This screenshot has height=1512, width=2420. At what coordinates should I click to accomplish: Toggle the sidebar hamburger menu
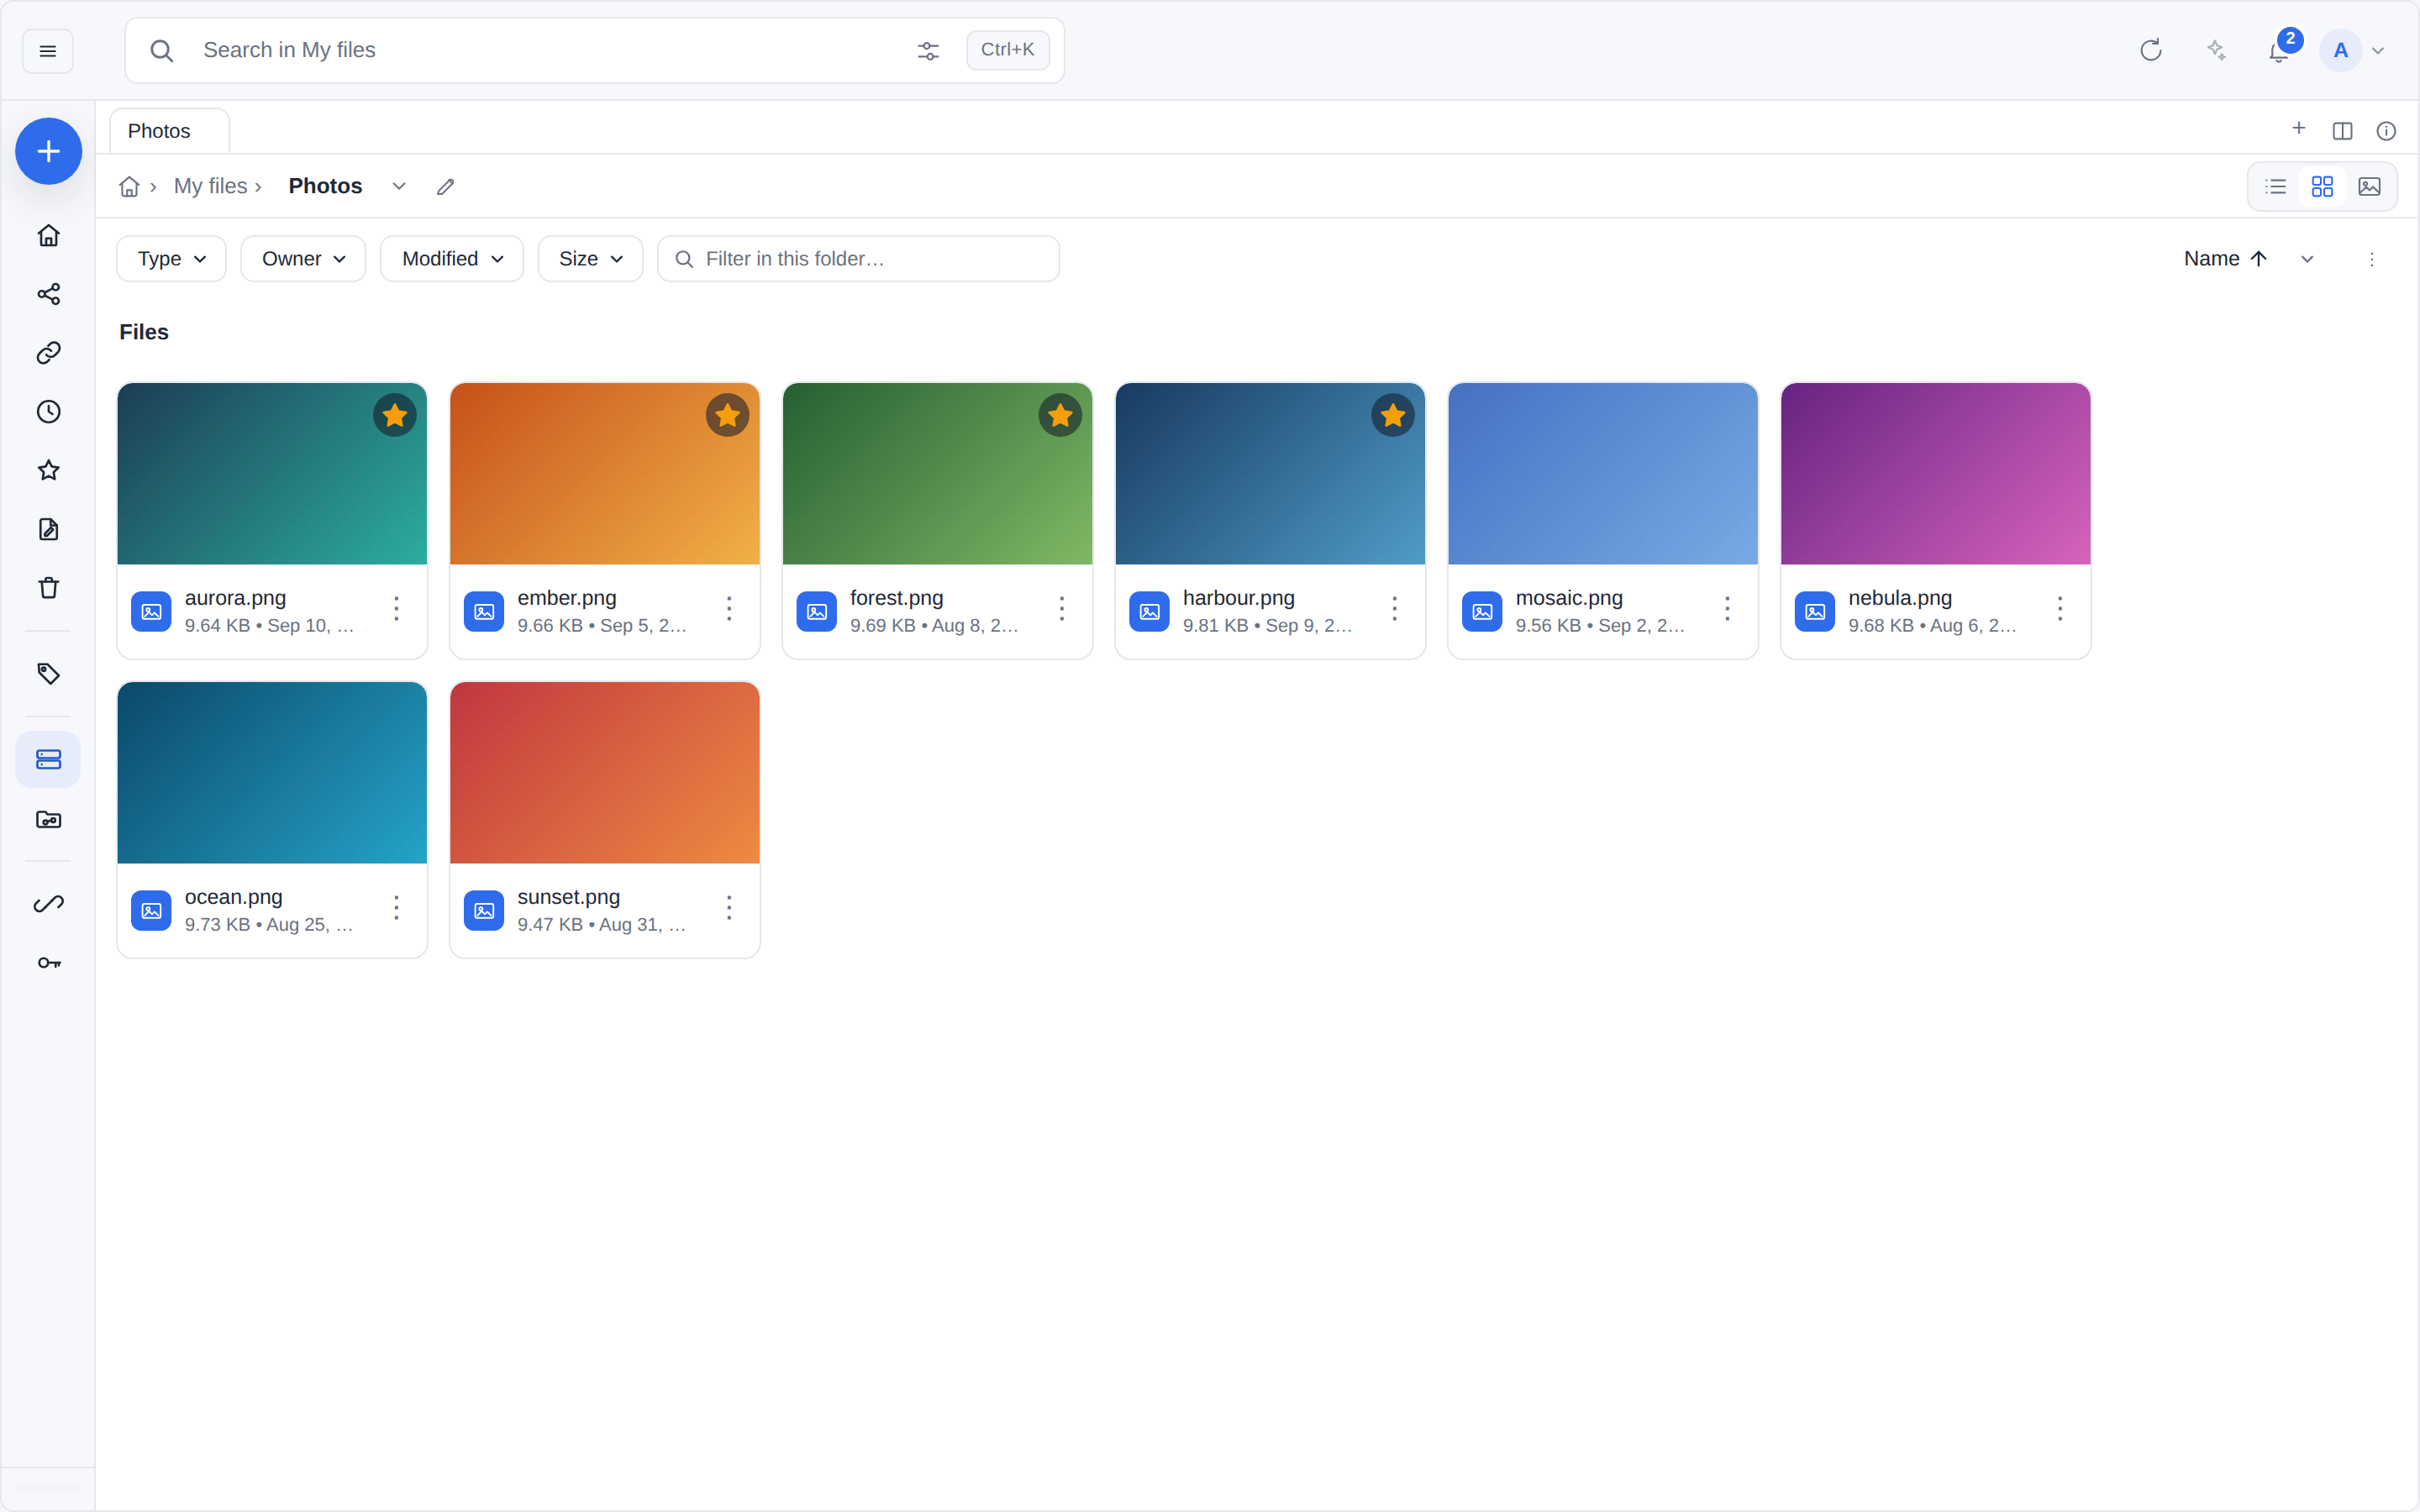click(48, 51)
